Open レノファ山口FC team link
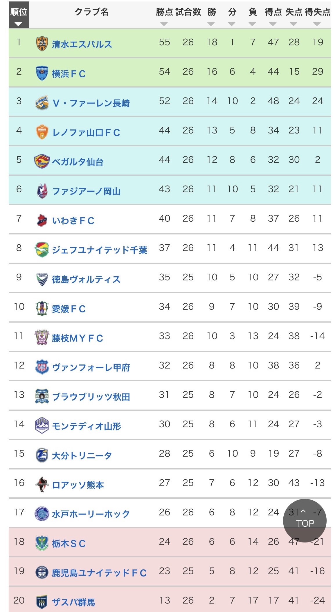Viewport: 333px width, 612px height. (86, 132)
